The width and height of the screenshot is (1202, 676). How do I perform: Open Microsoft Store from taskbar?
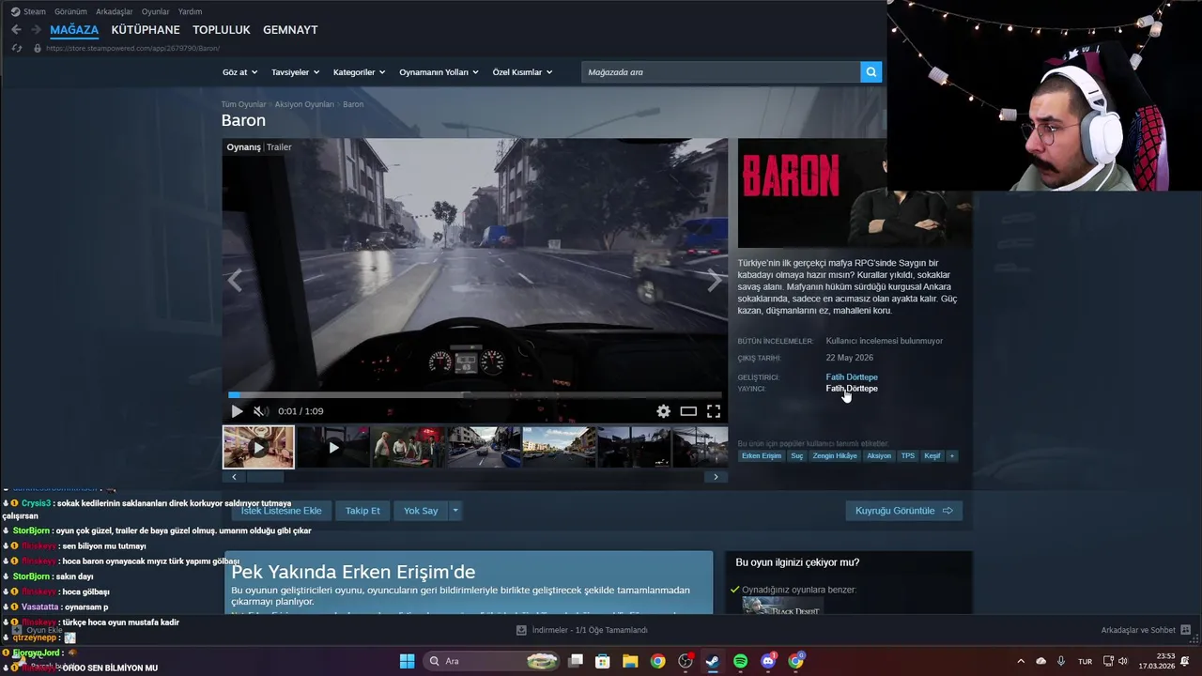point(602,661)
